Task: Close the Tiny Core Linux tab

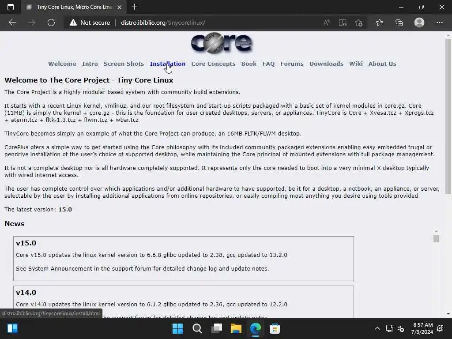Action: point(119,7)
